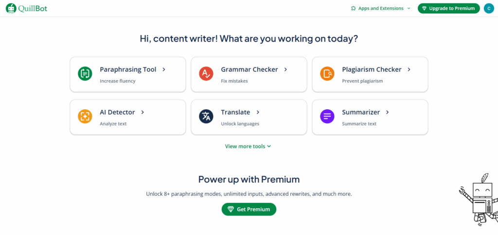Click the Translate icon

[x=206, y=117]
